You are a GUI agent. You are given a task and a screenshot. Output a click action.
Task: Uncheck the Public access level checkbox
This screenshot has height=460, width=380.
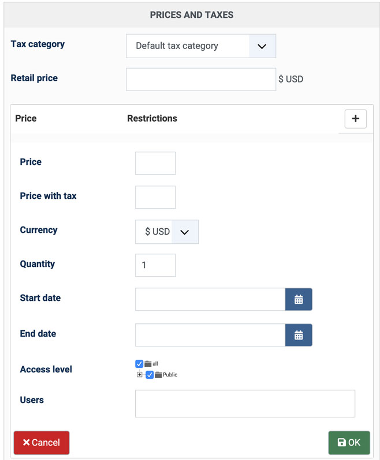point(150,375)
